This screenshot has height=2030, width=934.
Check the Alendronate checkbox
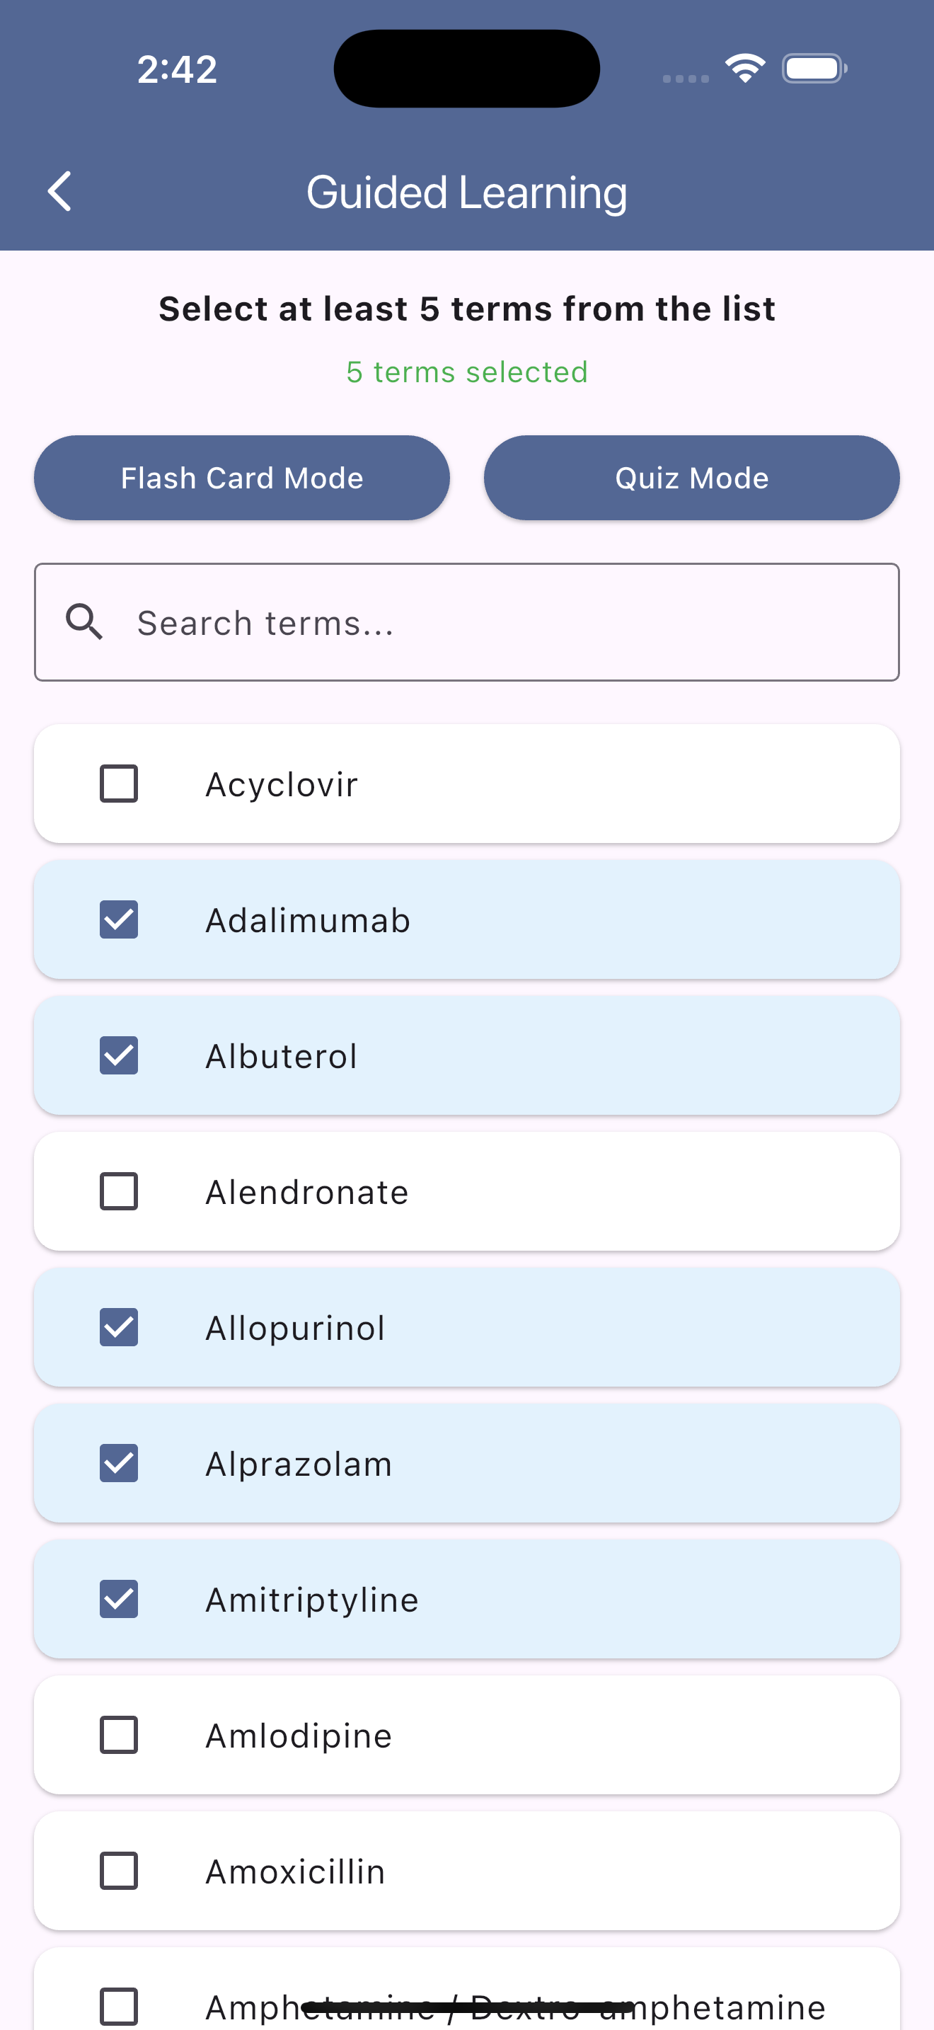pyautogui.click(x=119, y=1191)
